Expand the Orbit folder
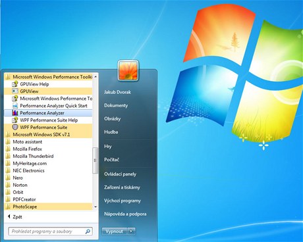 pos(48,192)
